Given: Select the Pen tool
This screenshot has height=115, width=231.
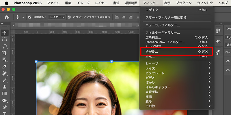Looking at the screenshot, I should click(4, 107).
